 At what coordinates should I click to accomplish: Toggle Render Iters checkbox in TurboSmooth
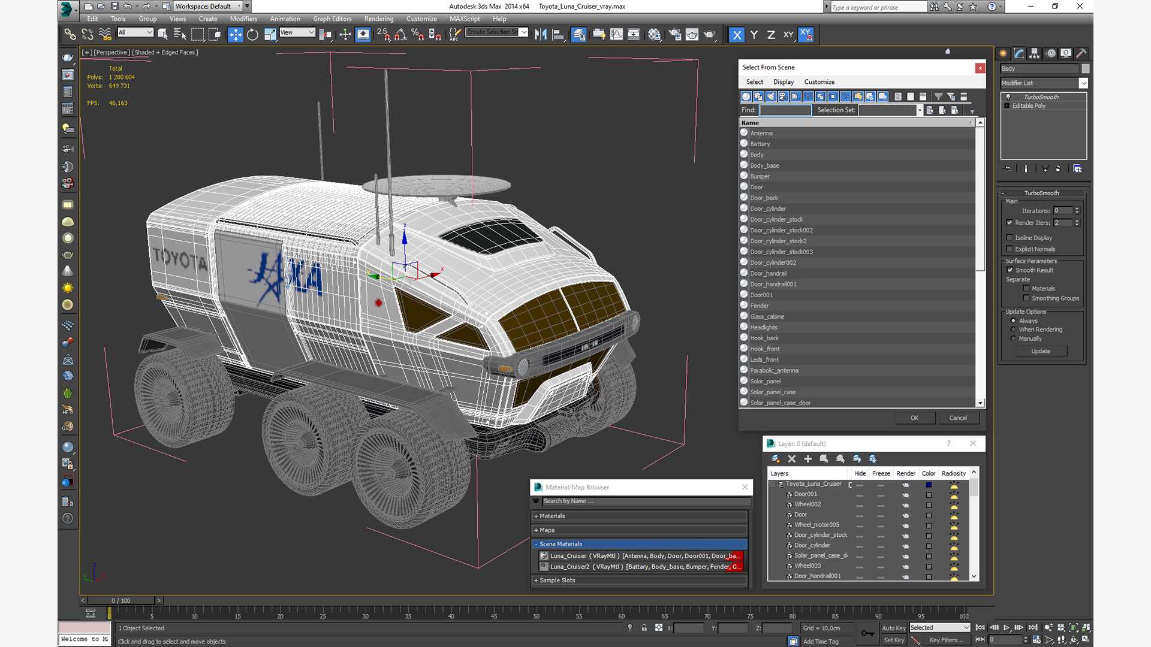click(1010, 222)
